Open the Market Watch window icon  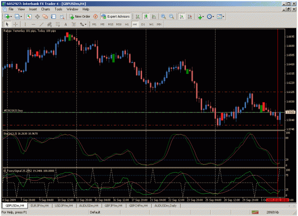[29, 17]
